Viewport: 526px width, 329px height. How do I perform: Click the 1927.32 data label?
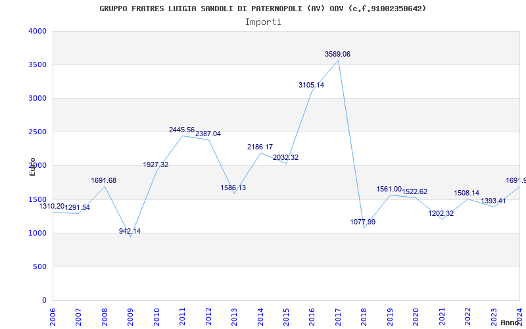(x=156, y=165)
